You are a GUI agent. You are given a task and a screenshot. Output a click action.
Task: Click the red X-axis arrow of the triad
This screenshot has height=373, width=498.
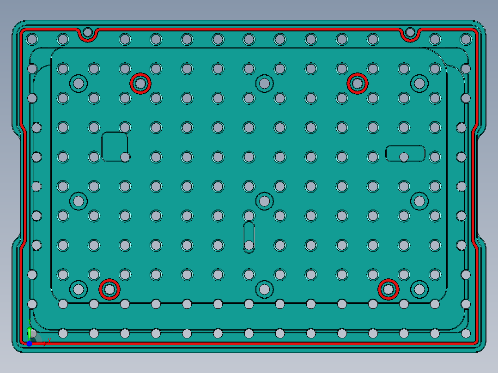(40, 343)
